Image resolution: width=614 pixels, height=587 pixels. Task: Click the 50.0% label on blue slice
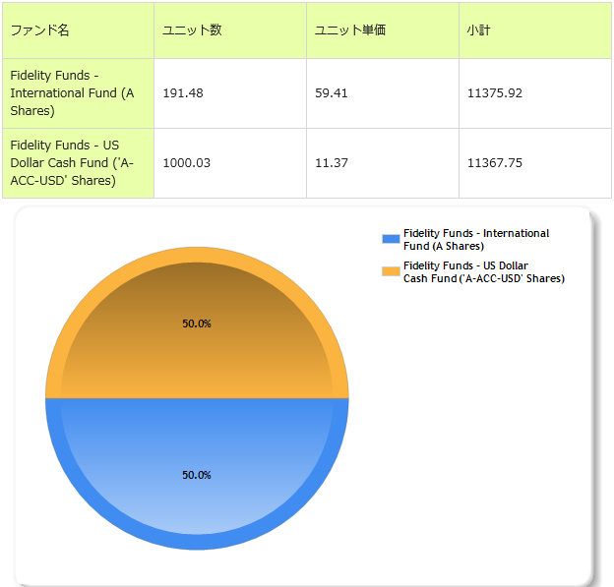(197, 475)
